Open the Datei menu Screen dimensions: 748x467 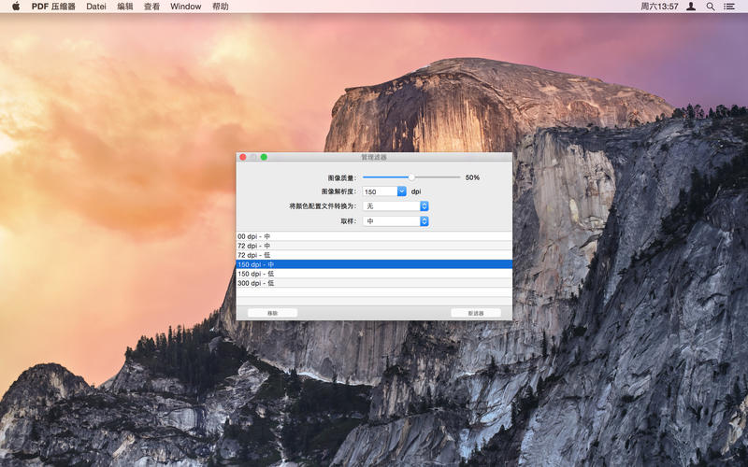coord(96,7)
